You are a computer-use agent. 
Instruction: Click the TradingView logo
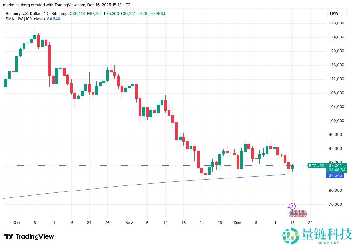coord(29,236)
